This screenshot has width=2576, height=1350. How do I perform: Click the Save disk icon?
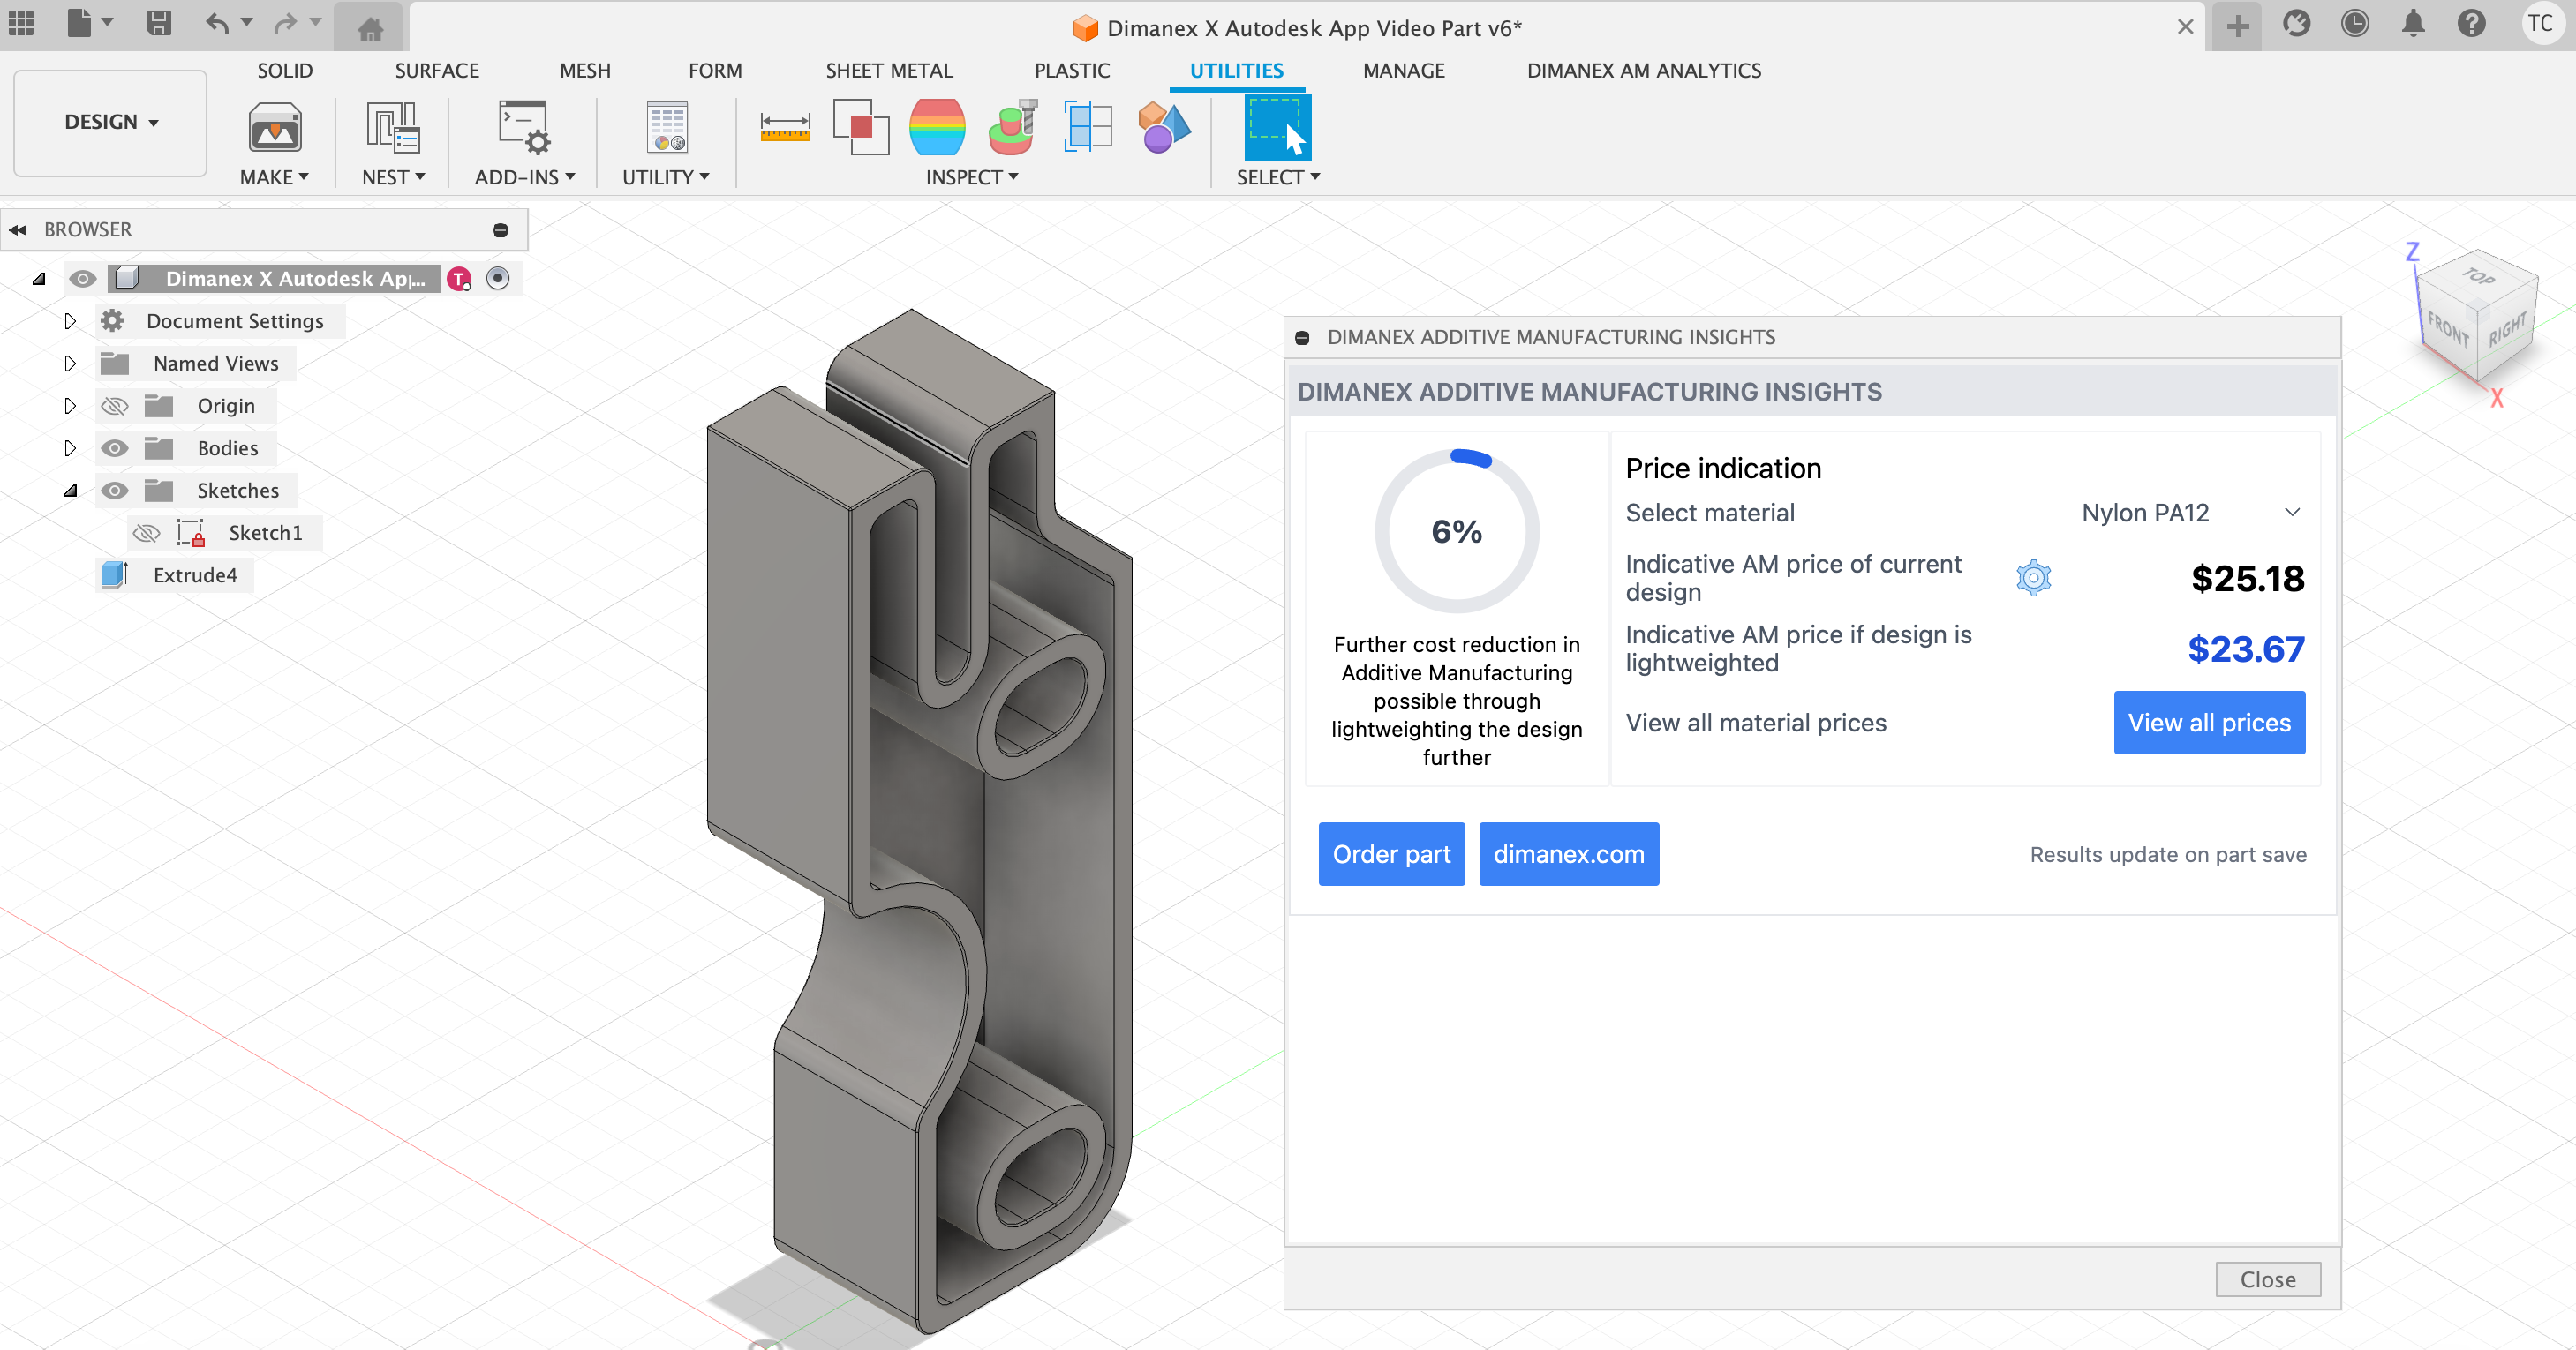coord(158,23)
